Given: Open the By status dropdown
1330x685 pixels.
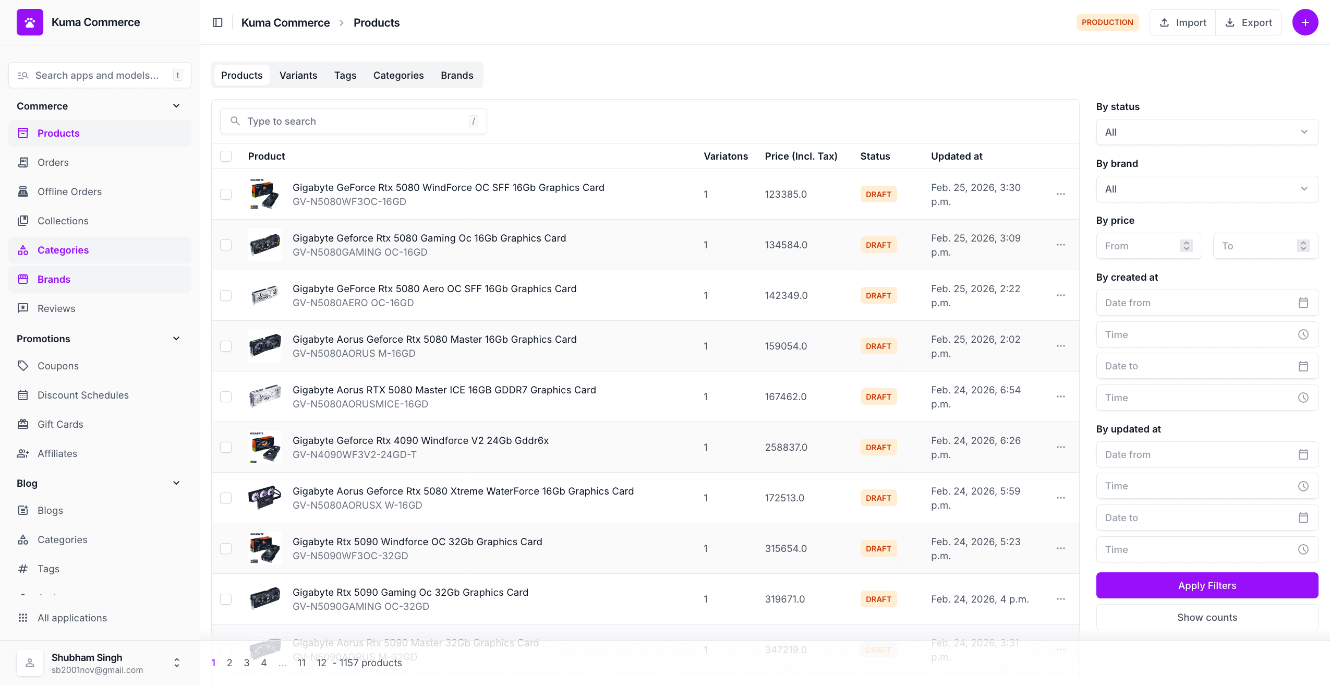Looking at the screenshot, I should (1207, 132).
